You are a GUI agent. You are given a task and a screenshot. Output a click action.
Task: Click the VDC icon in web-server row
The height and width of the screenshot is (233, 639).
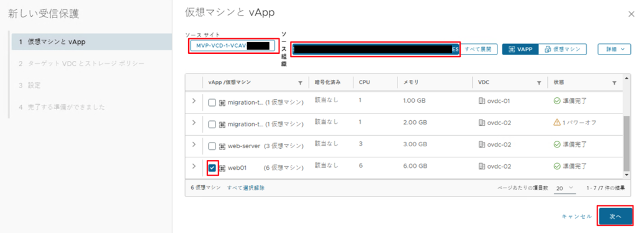[482, 144]
